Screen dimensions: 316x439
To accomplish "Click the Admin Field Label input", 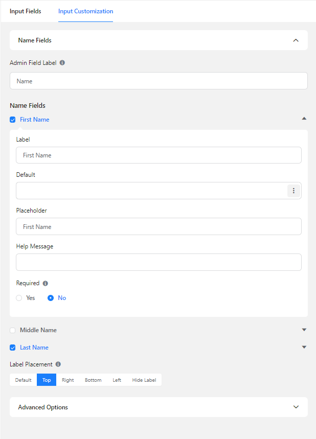I will [x=159, y=81].
